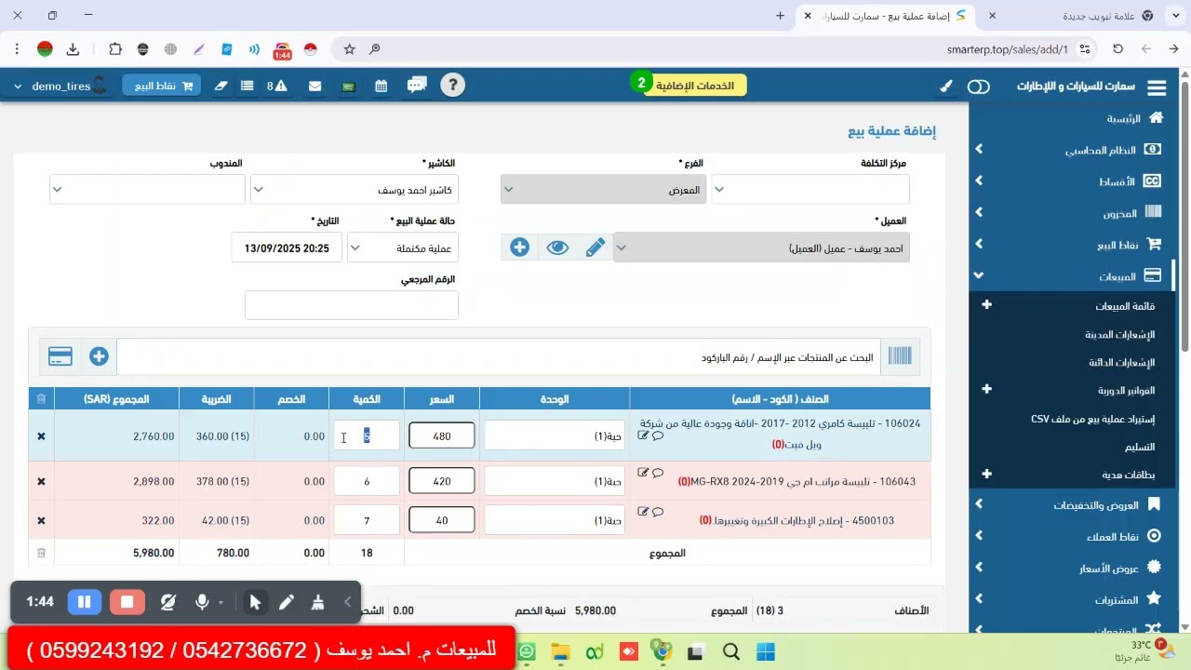Click comment bubble on 4500103 row
Viewport: 1191px width, 670px height.
click(x=658, y=512)
